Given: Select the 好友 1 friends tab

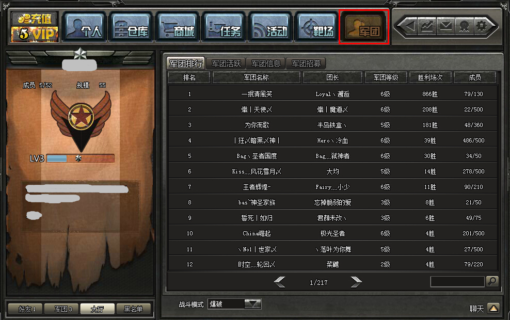Looking at the screenshot, I should click(x=27, y=309).
